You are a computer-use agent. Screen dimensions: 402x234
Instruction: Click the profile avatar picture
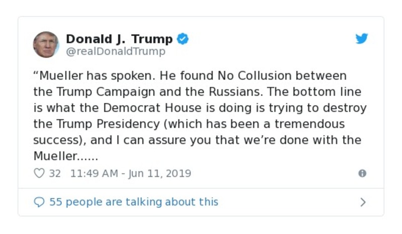tap(46, 45)
